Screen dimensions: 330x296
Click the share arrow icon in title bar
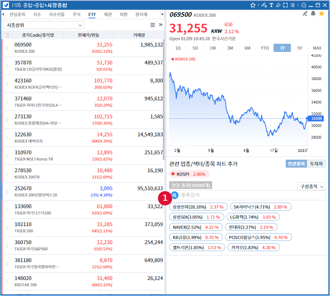pos(278,5)
